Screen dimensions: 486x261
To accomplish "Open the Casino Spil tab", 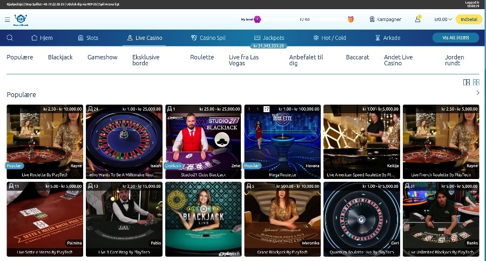I will click(x=208, y=38).
